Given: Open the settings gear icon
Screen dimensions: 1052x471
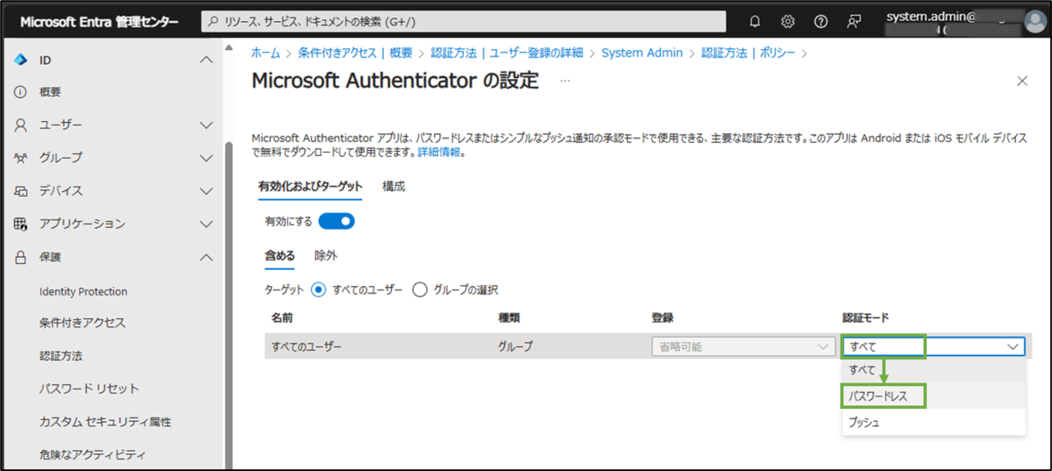Looking at the screenshot, I should [788, 21].
